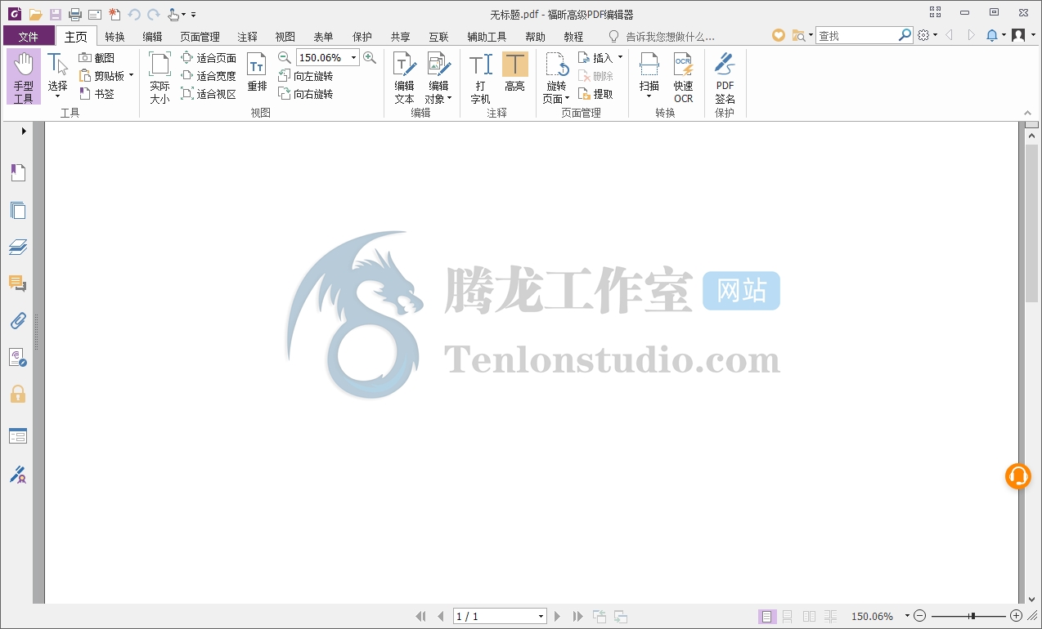Open the Bookmark (书签) ribbon button
Viewport: 1042px width, 629px height.
pos(97,94)
